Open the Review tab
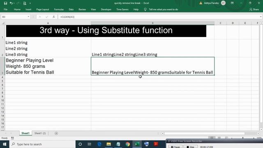This screenshot has height=148, width=263. (x=82, y=9)
